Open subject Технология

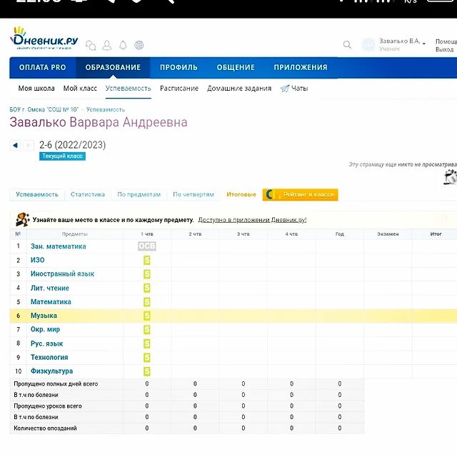tap(49, 357)
